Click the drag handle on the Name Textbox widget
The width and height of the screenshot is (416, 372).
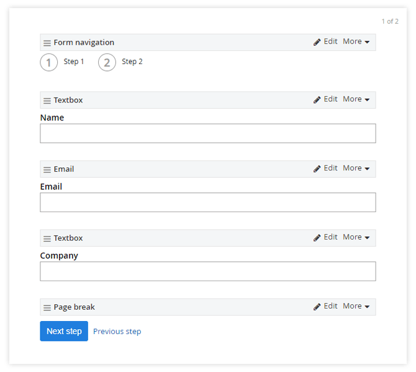[x=47, y=100]
